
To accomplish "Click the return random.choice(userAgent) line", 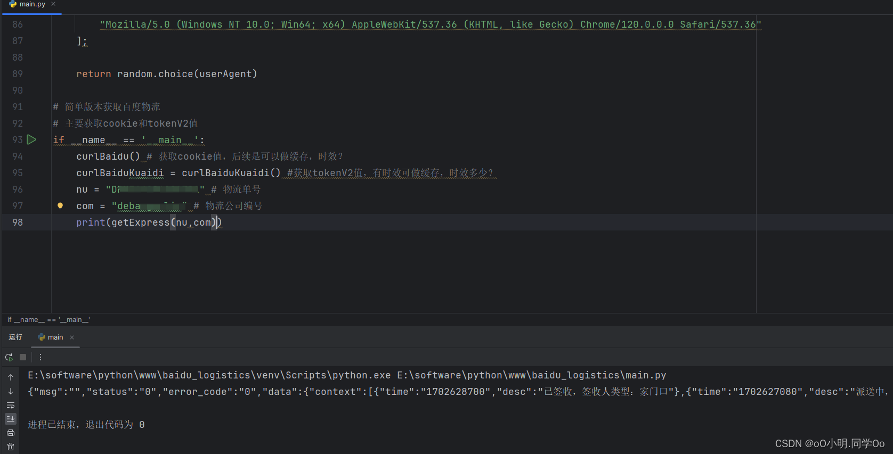I will click(167, 74).
